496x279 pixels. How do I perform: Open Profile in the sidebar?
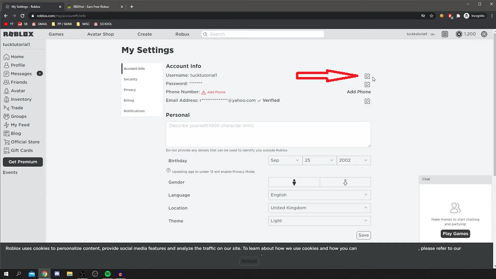14,65
